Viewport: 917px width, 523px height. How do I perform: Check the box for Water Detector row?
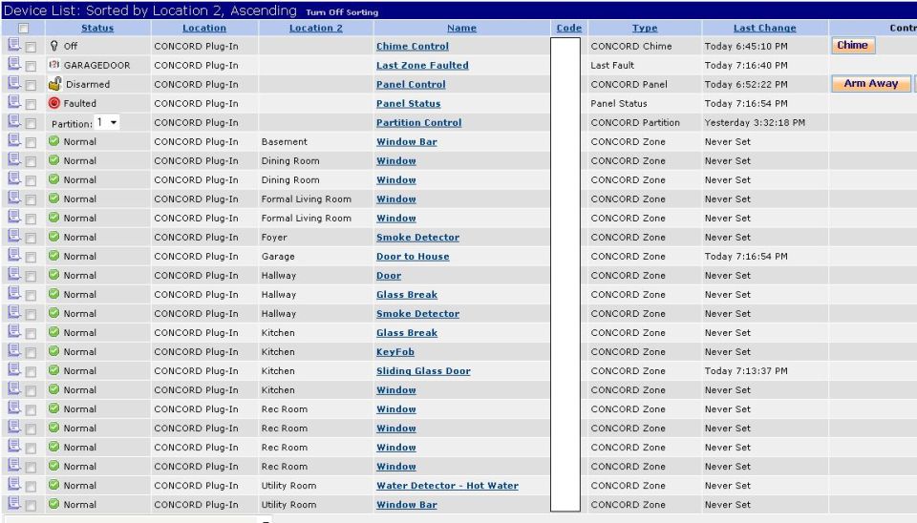point(31,487)
